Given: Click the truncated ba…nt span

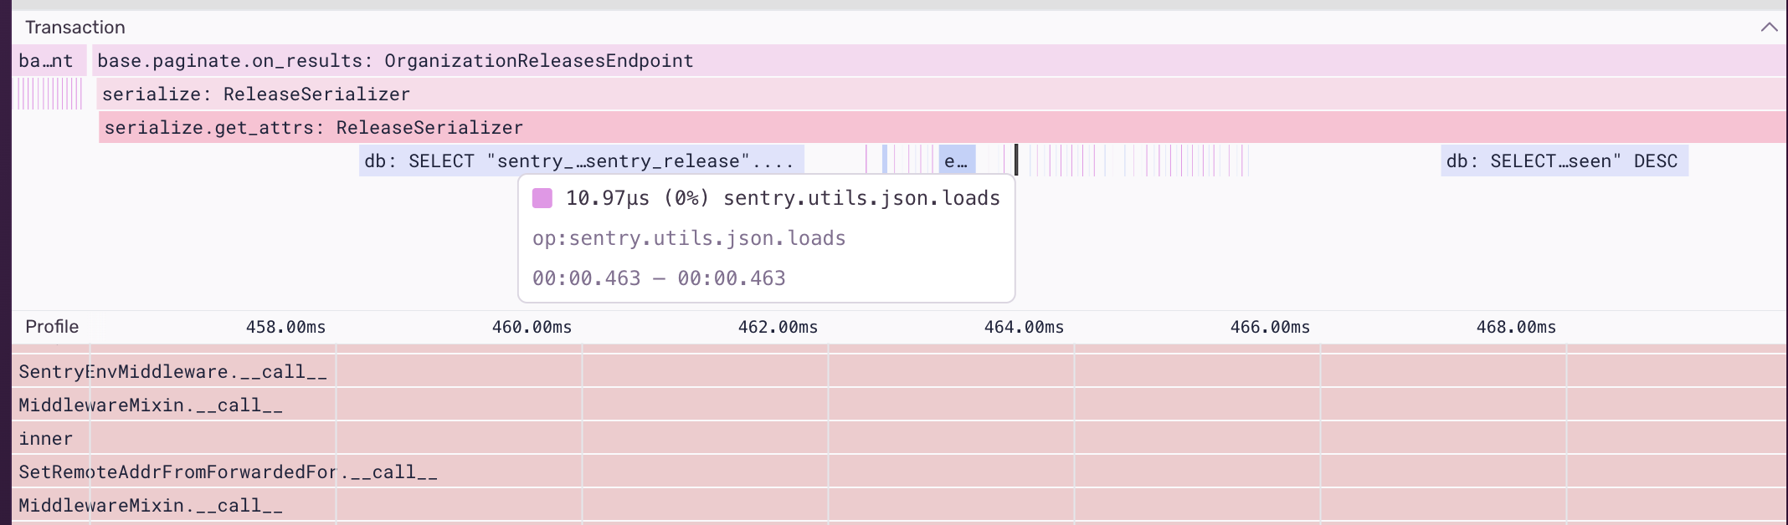Looking at the screenshot, I should click(x=47, y=61).
